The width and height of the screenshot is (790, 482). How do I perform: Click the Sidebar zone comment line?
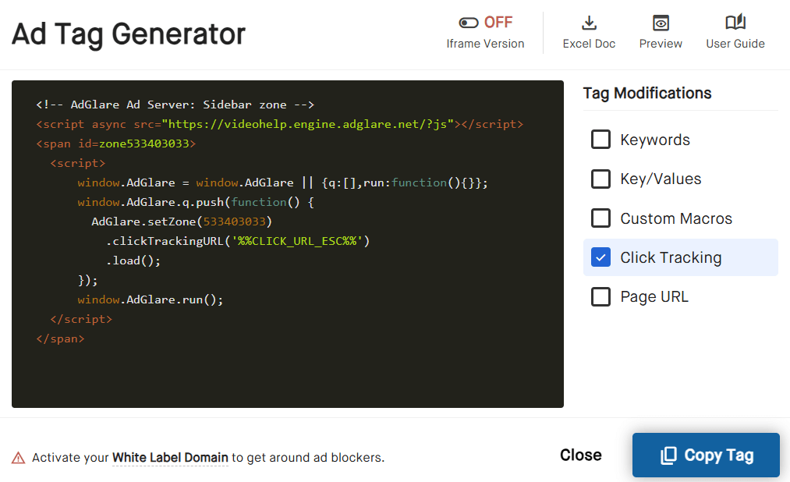point(175,105)
